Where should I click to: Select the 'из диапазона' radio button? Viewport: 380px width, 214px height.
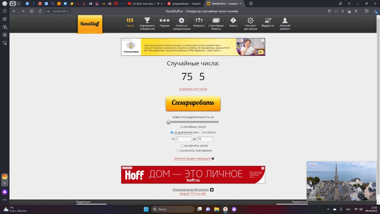[x=172, y=133]
